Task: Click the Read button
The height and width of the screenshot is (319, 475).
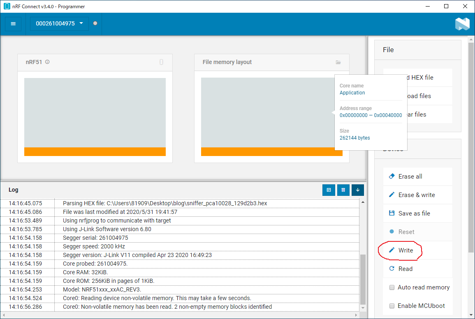Action: (418, 269)
